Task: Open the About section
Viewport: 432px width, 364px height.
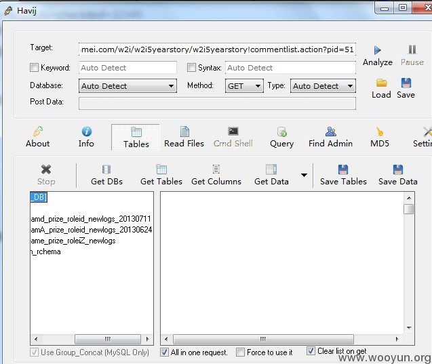Action: pyautogui.click(x=38, y=137)
